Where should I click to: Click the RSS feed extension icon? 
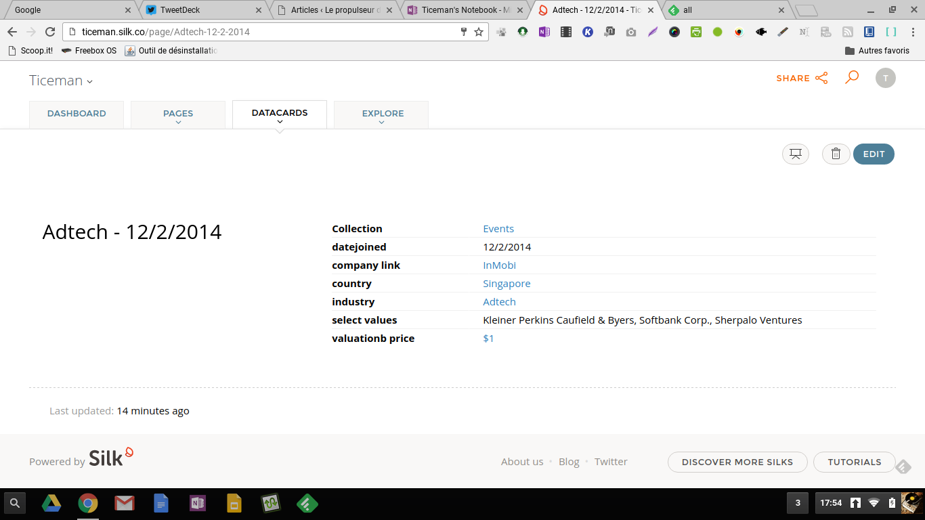(848, 32)
